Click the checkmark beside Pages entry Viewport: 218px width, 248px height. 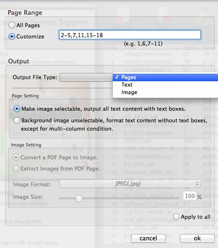tap(117, 77)
